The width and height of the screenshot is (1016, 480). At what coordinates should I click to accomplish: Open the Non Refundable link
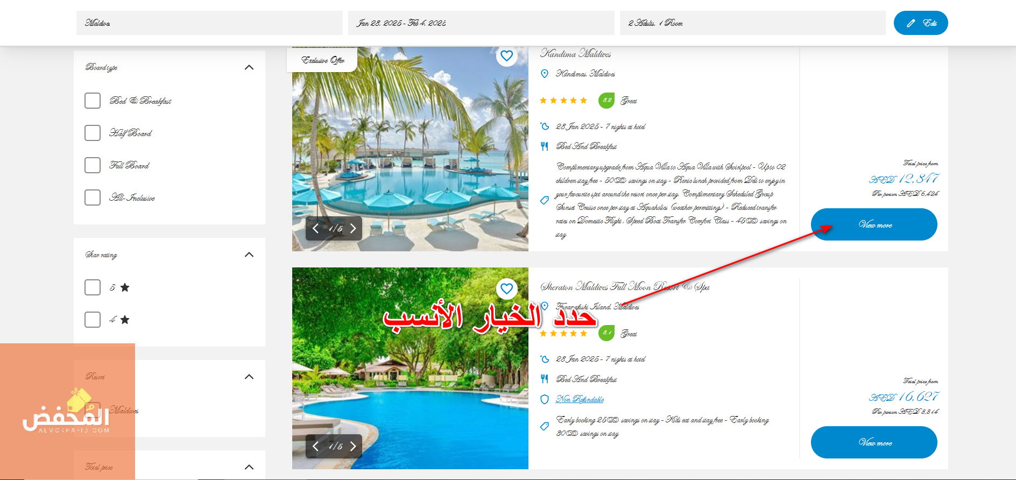(x=580, y=399)
